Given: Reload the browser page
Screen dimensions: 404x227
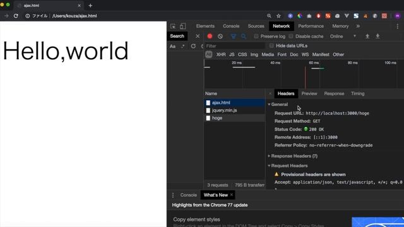Looking at the screenshot, I should pos(16,16).
